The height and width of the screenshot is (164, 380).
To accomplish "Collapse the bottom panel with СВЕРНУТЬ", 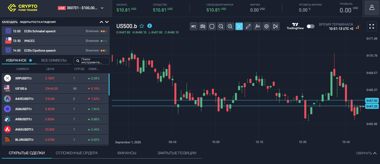I will [x=366, y=153].
